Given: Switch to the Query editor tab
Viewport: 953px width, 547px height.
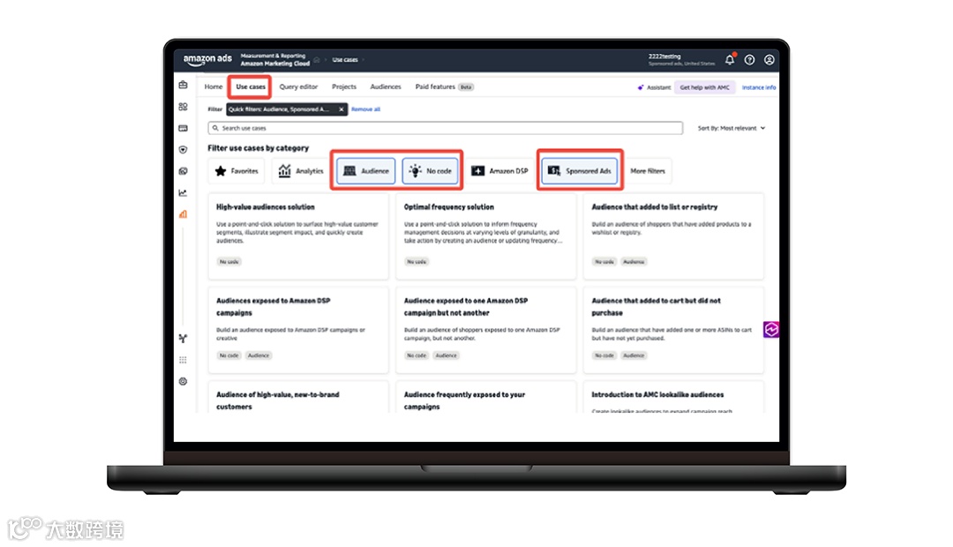Looking at the screenshot, I should click(298, 87).
